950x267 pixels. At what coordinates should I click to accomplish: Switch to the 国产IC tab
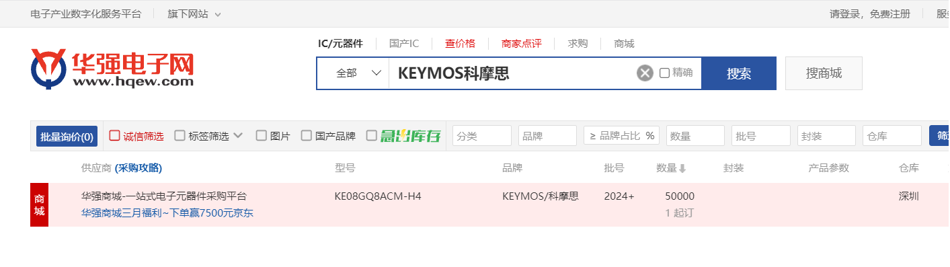(404, 44)
